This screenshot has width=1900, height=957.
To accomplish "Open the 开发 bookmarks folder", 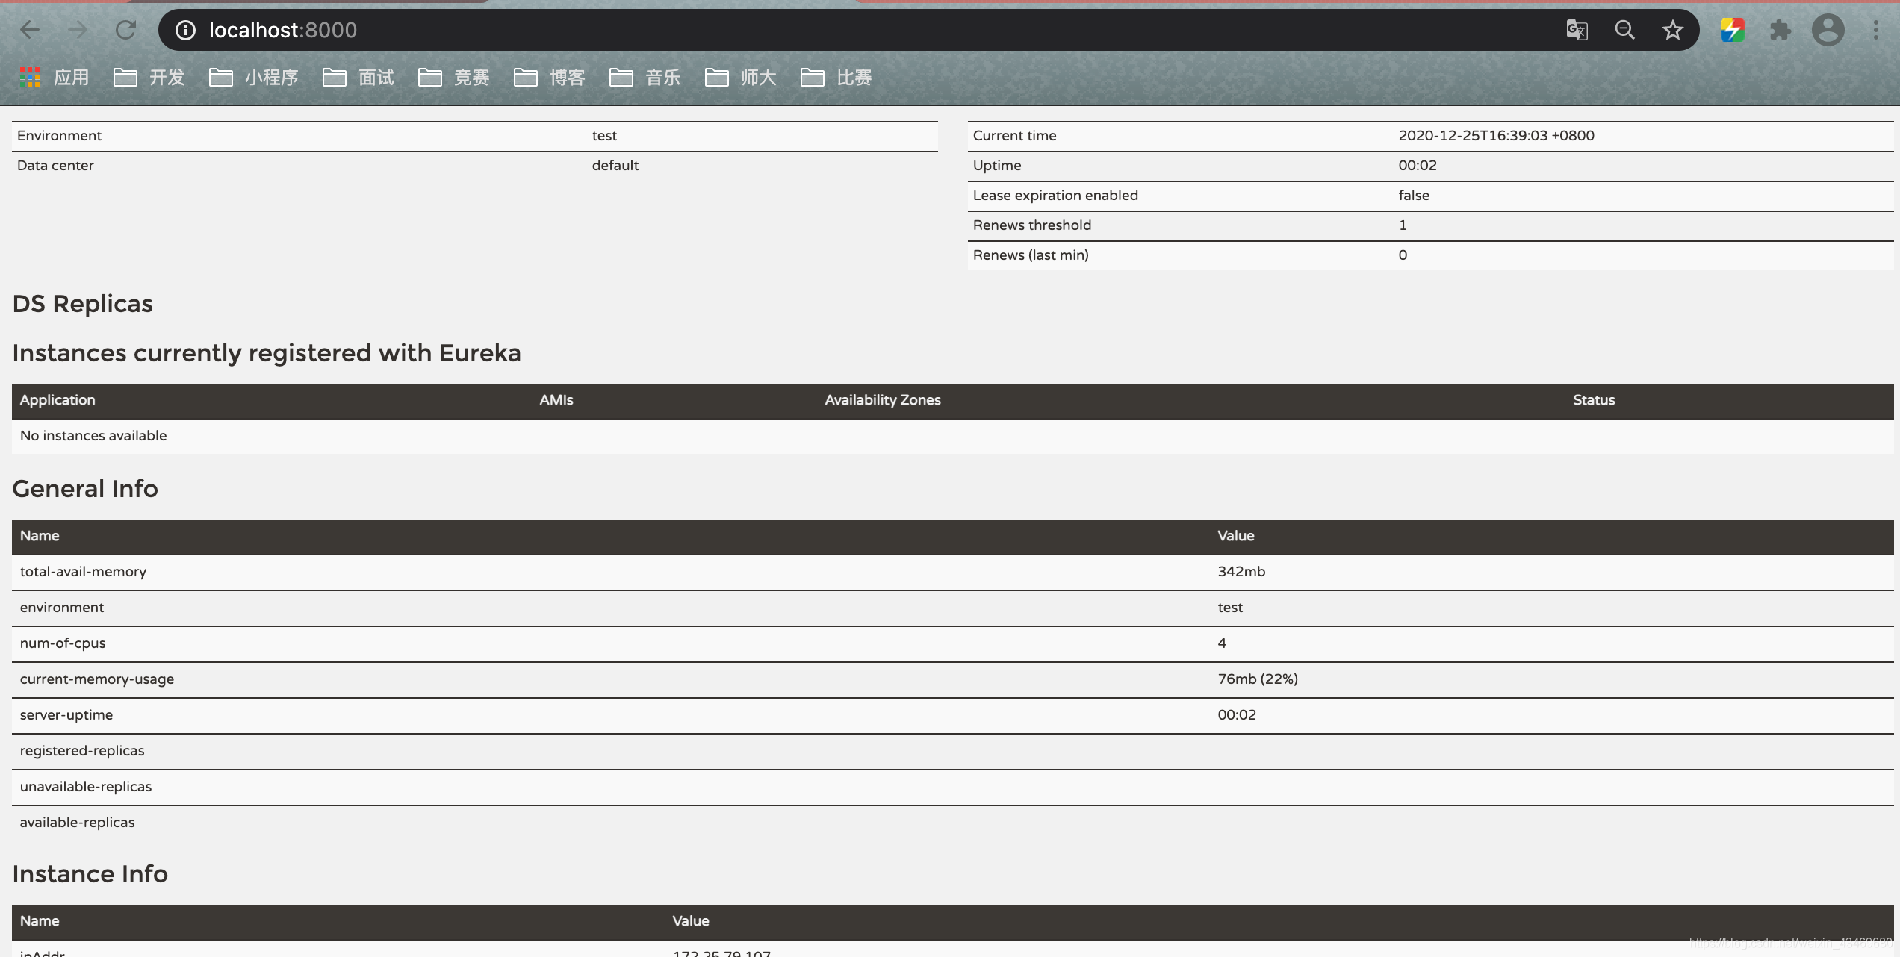I will click(149, 77).
